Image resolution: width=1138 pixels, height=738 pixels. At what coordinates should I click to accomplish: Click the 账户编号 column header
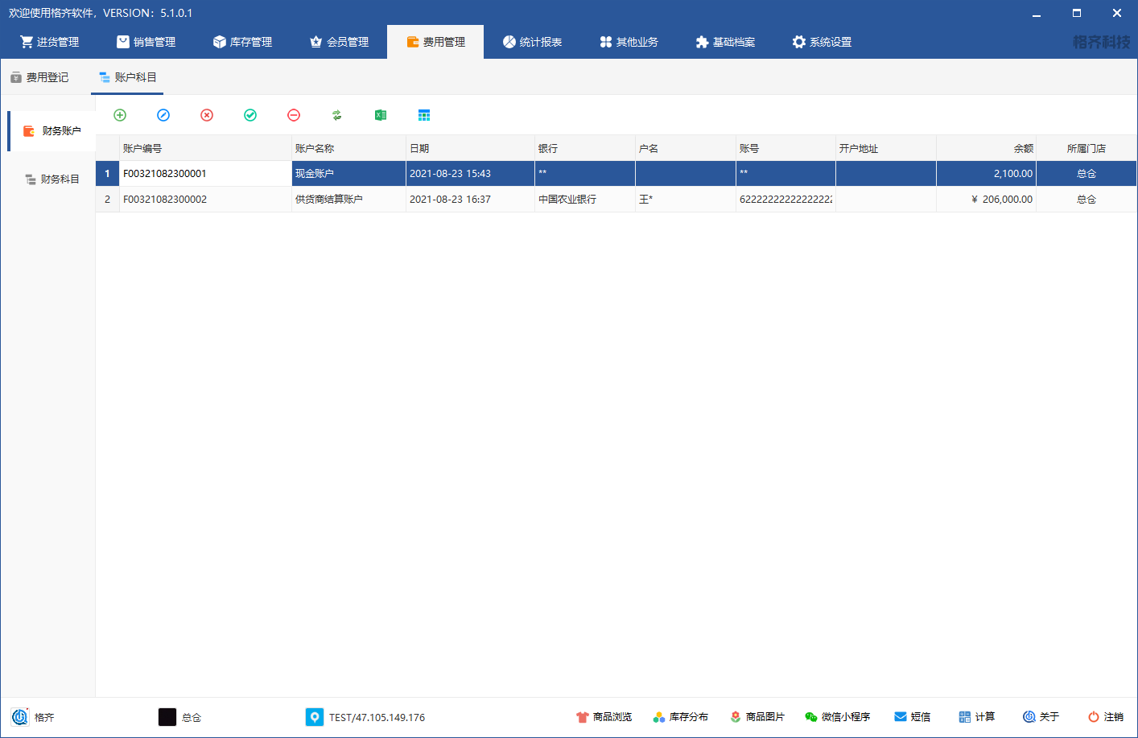point(205,148)
